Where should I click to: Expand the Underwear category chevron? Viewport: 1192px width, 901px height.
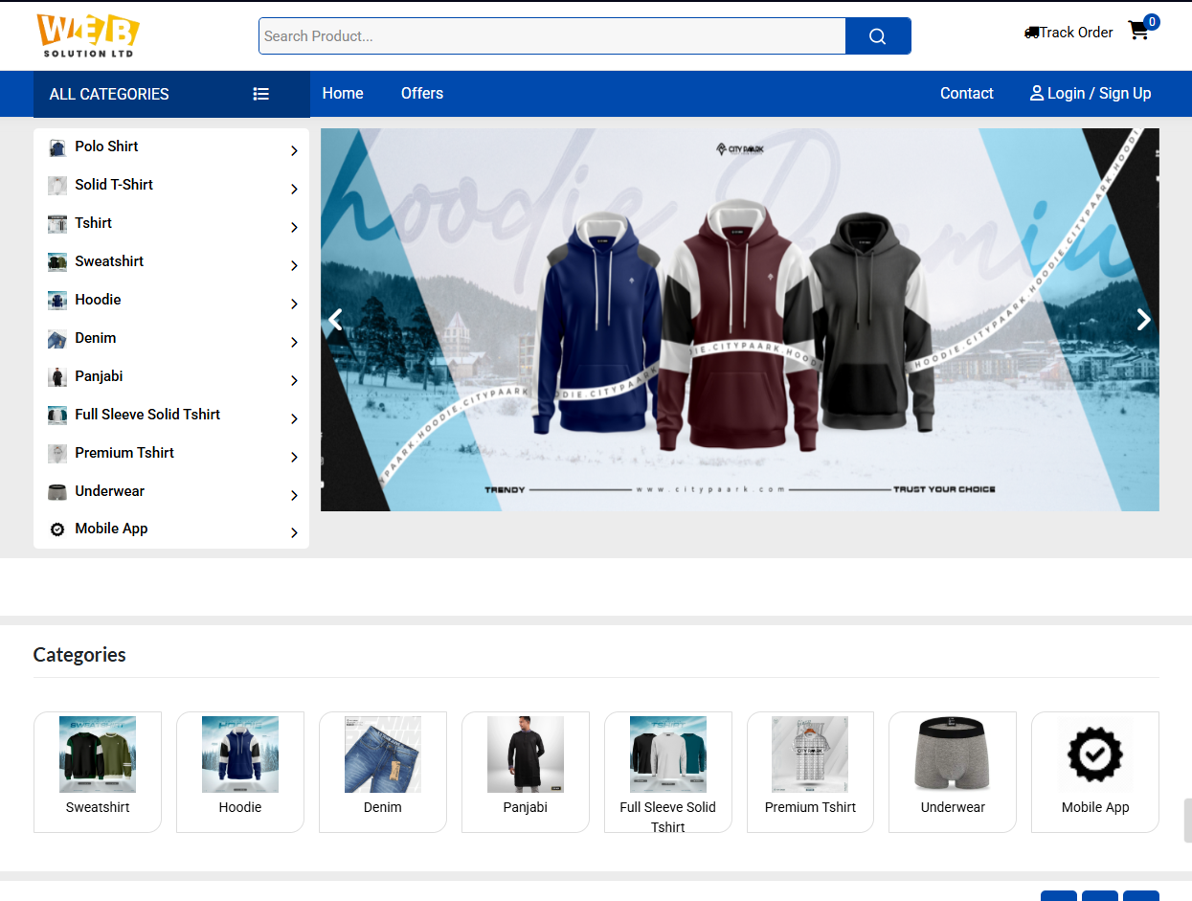point(294,495)
